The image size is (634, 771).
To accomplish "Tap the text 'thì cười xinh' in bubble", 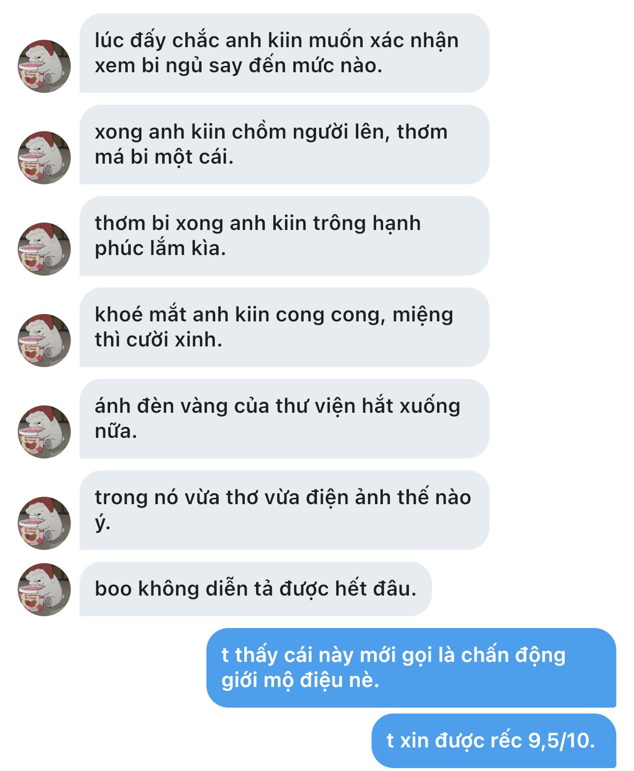I will tap(158, 340).
